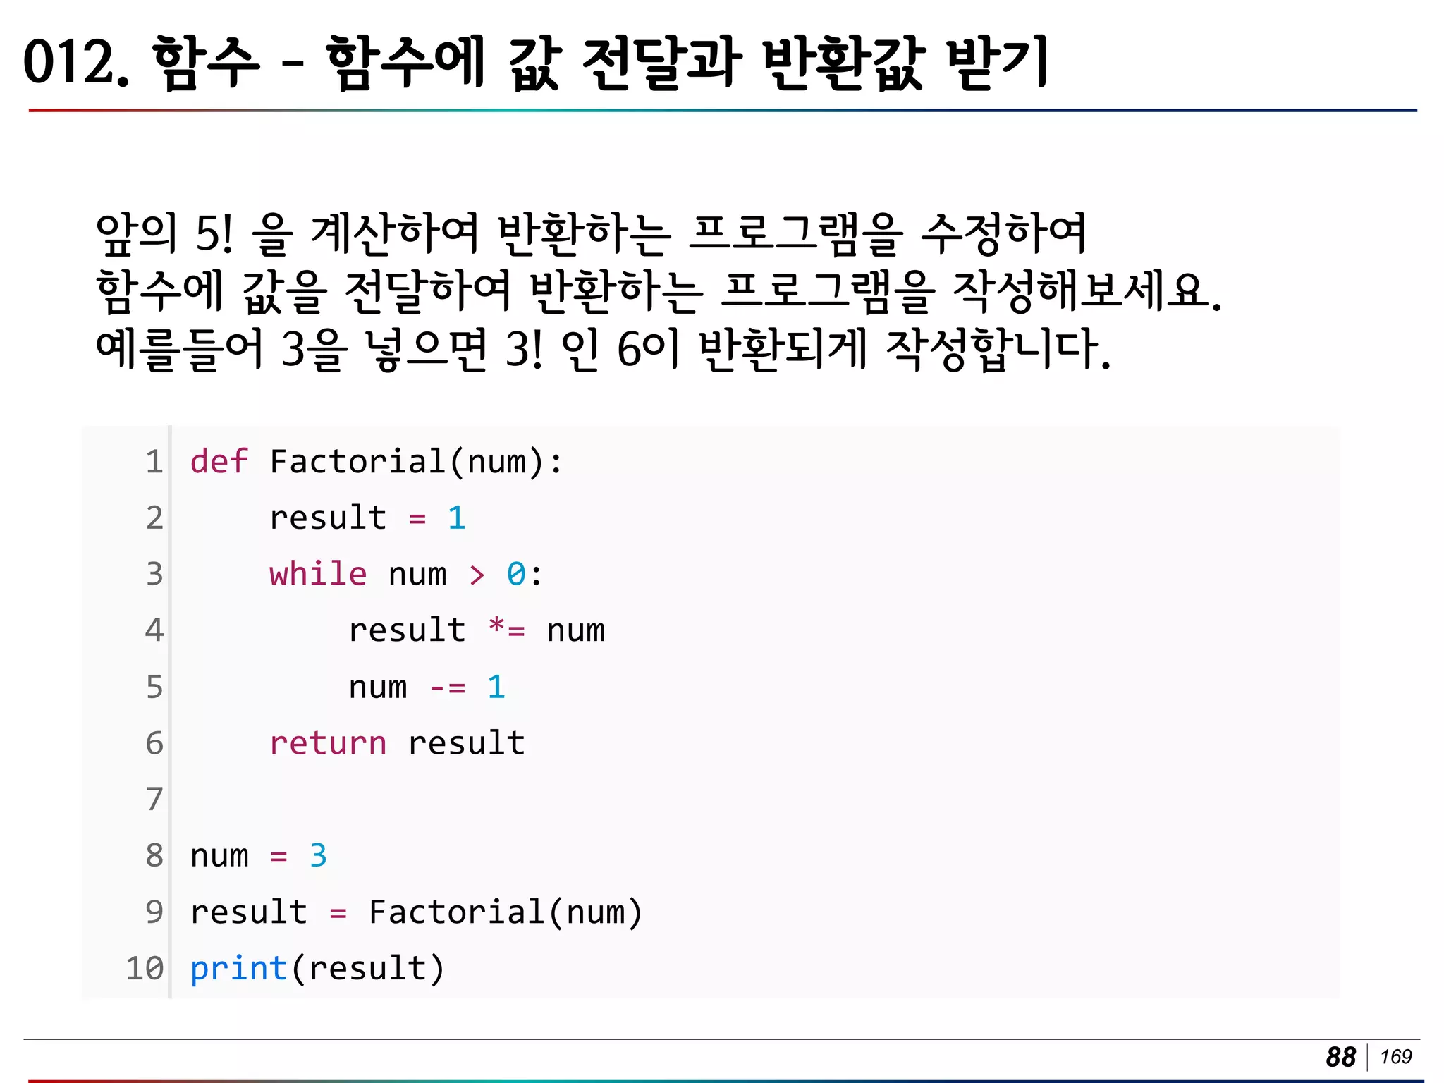Image resolution: width=1444 pixels, height=1083 pixels.
Task: Click code line 'print(result)'
Action: click(317, 969)
